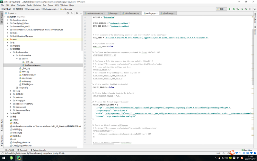Switch to the items.py editor tab
The height and width of the screenshot is (161, 257).
pos(114,13)
